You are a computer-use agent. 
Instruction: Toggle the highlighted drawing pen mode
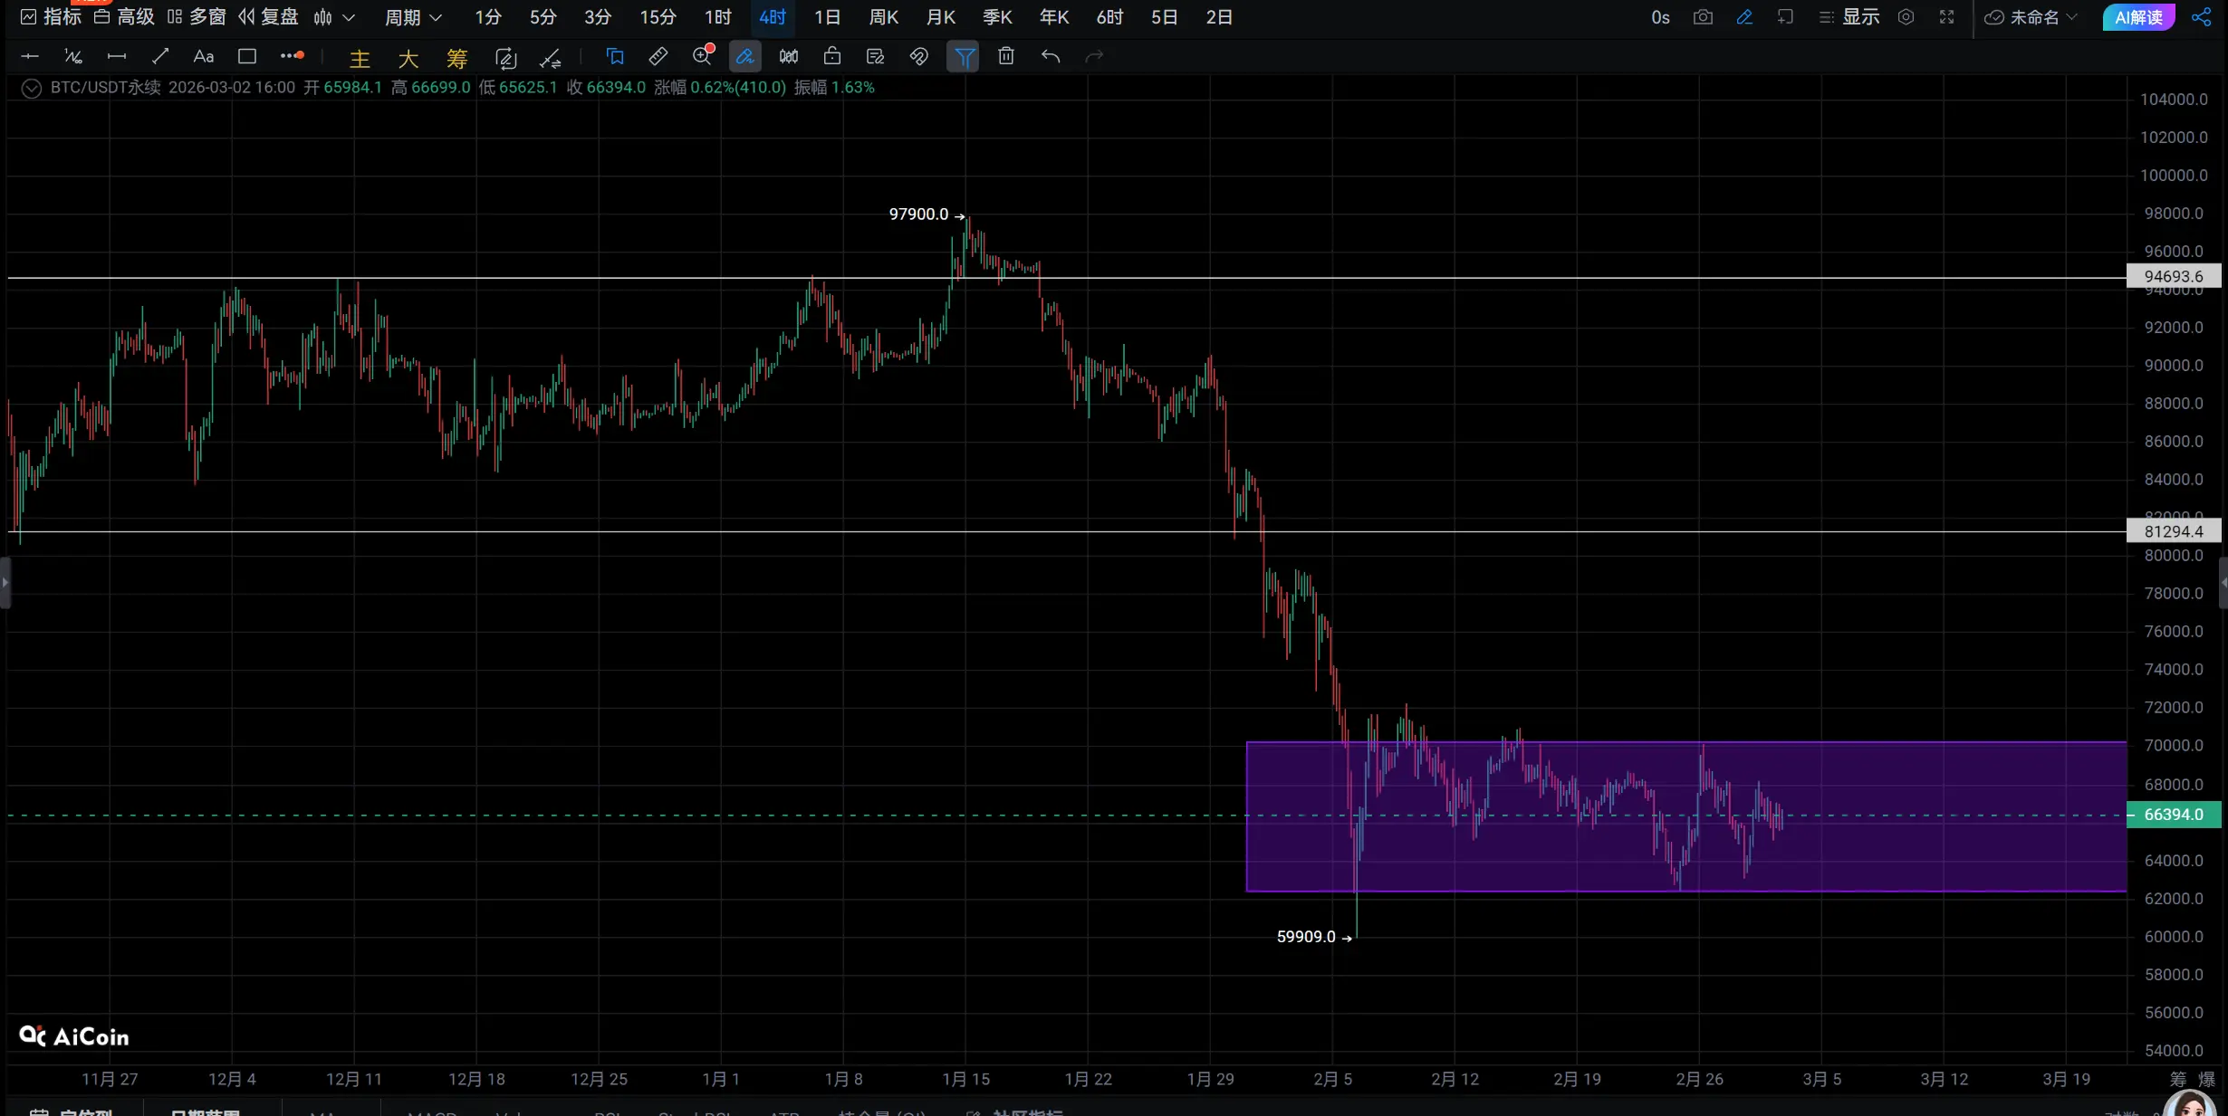744,56
